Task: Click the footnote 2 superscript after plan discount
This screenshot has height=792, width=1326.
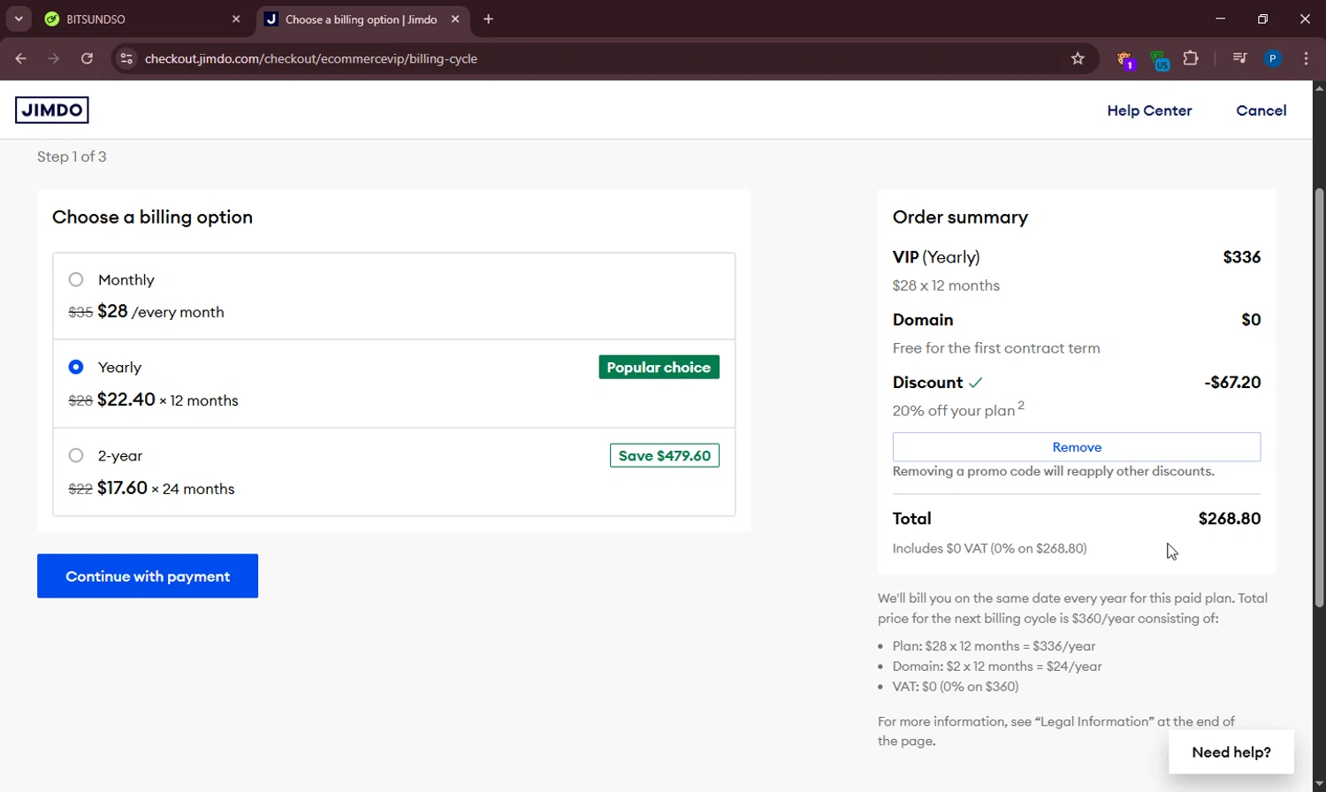Action: pos(1021,405)
